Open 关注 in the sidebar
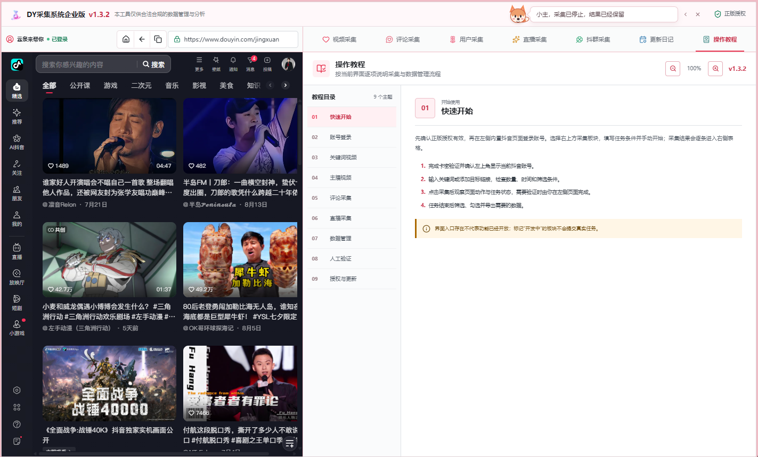The width and height of the screenshot is (758, 457). pos(17,167)
